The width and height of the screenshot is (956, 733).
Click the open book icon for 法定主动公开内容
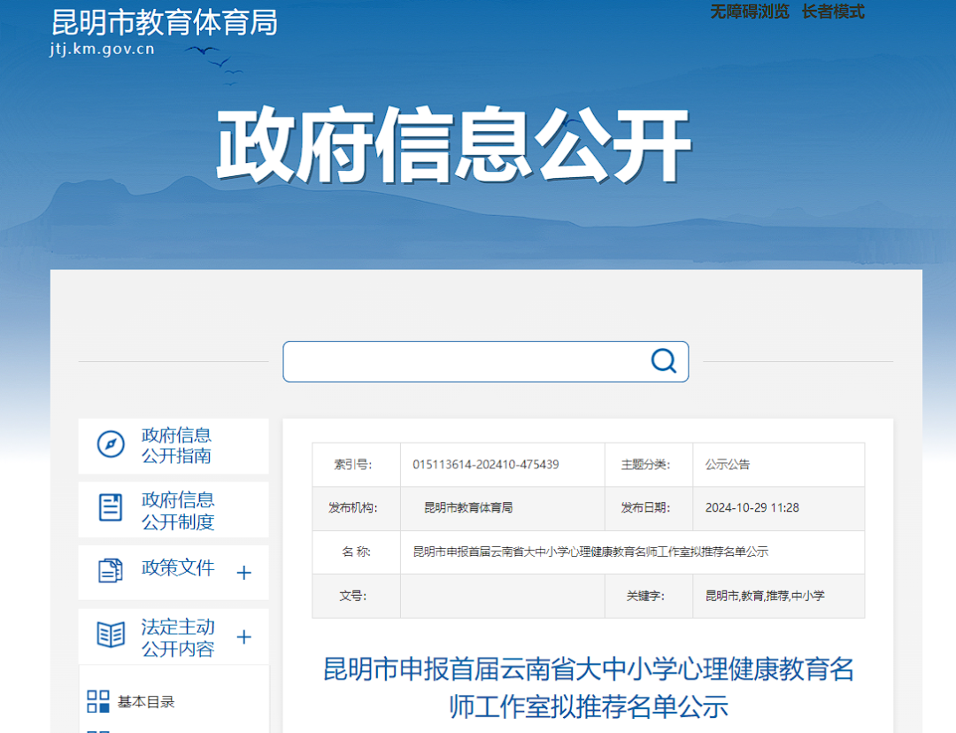tap(111, 635)
